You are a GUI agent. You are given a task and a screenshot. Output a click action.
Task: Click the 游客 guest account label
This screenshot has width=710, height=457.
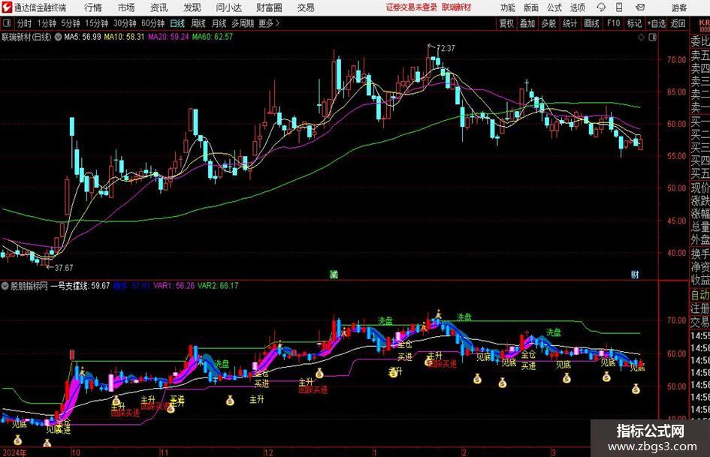tap(679, 8)
